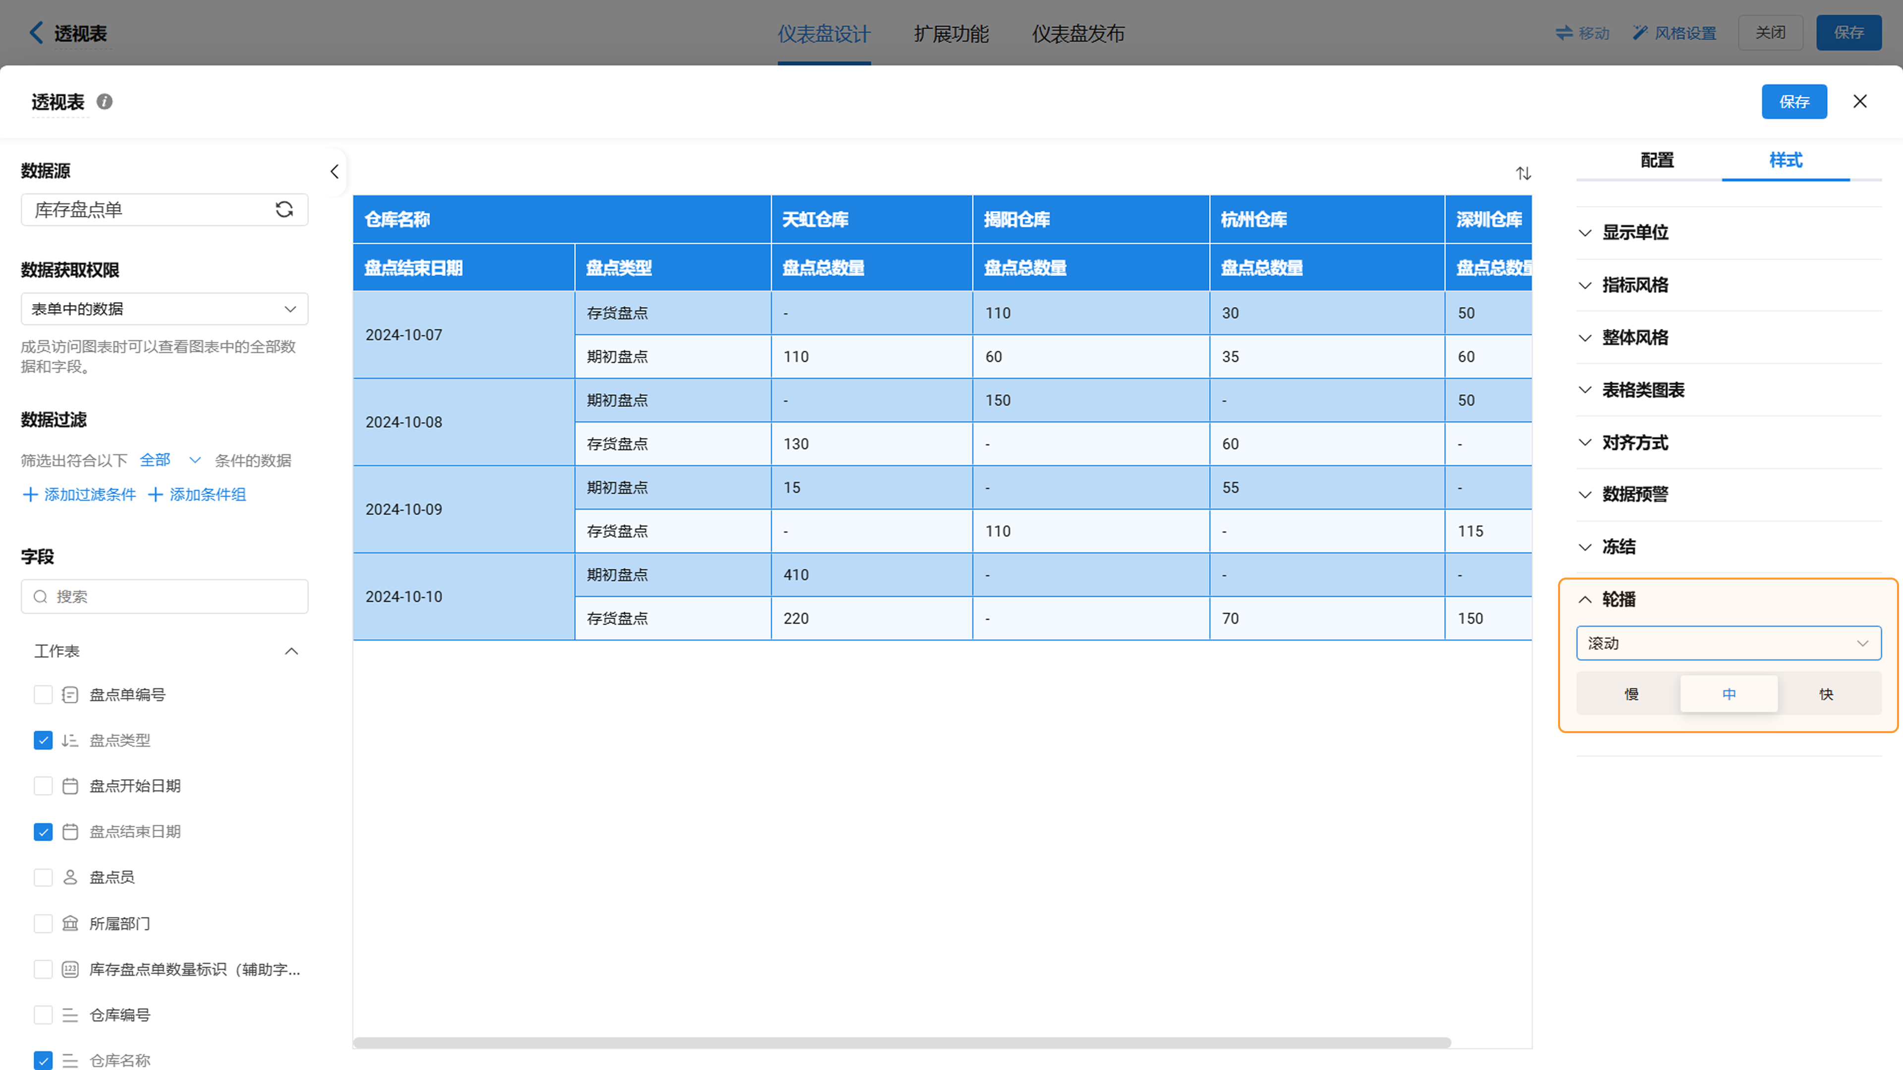Viewport: 1903px width, 1070px height.
Task: Click the 2024-10-09 date cell
Action: (464, 510)
